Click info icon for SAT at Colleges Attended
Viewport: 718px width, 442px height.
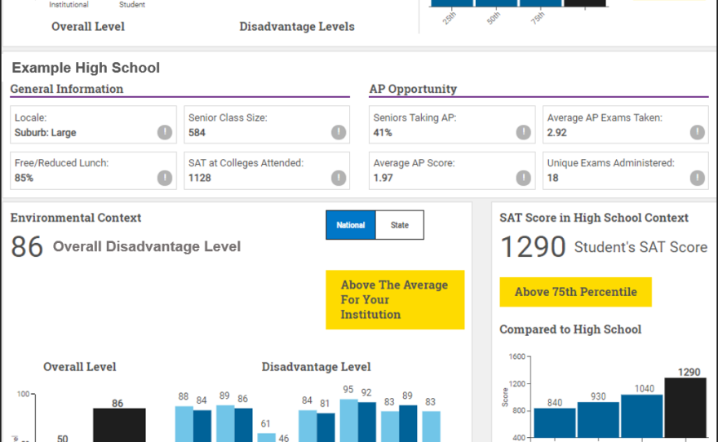(x=339, y=178)
